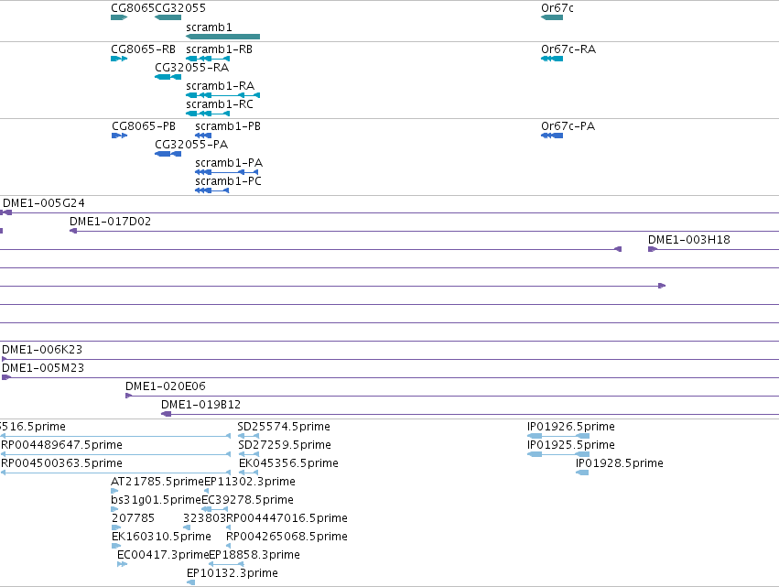This screenshot has height=587, width=779.
Task: Select protein scramb1-PA label
Action: pos(229,163)
